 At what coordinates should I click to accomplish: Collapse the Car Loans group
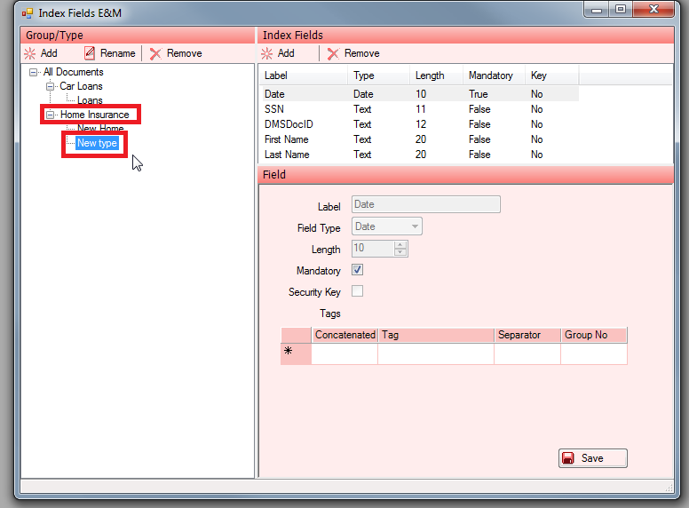coord(50,86)
